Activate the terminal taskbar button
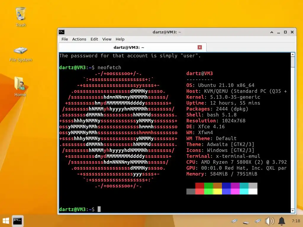 pyautogui.click(x=17, y=221)
